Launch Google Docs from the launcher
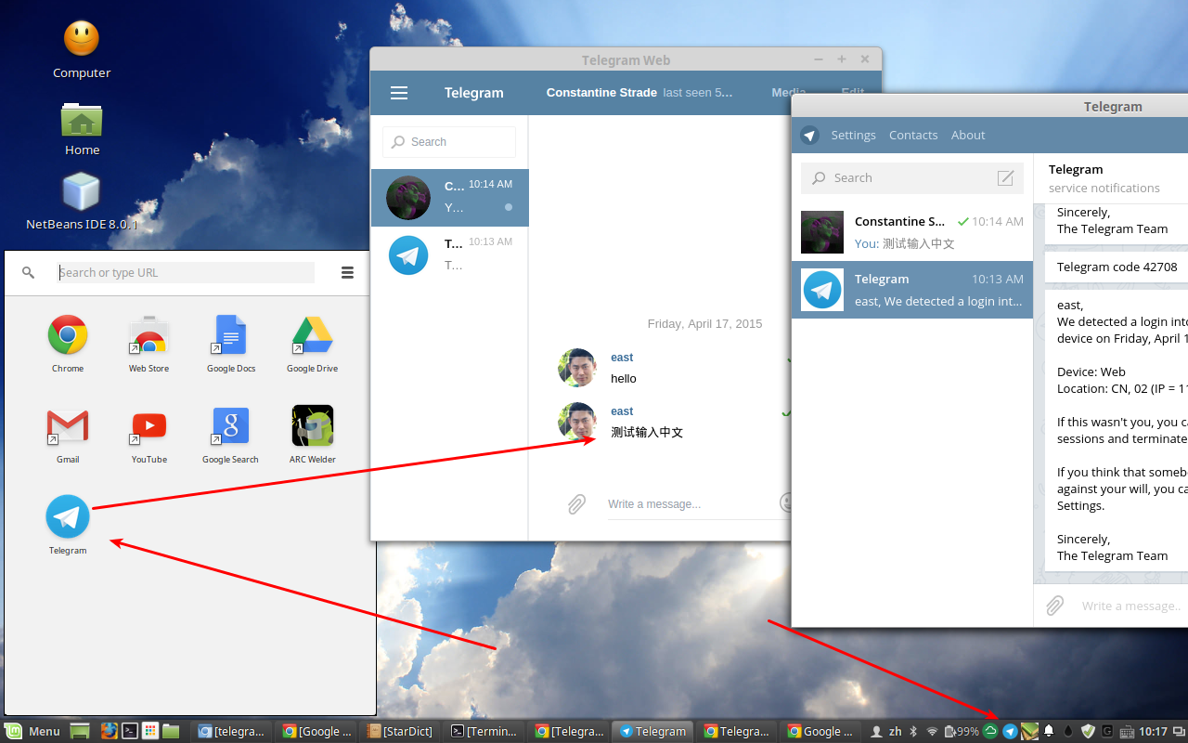The height and width of the screenshot is (743, 1188). tap(230, 335)
